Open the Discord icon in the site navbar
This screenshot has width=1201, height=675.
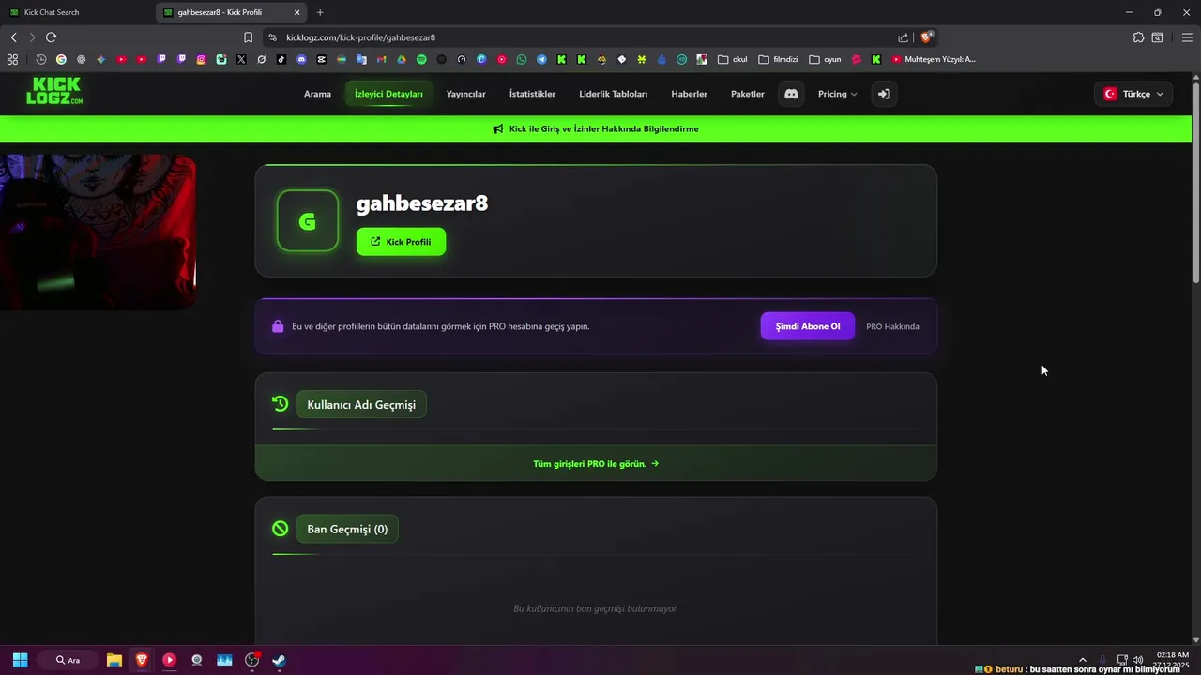click(791, 94)
